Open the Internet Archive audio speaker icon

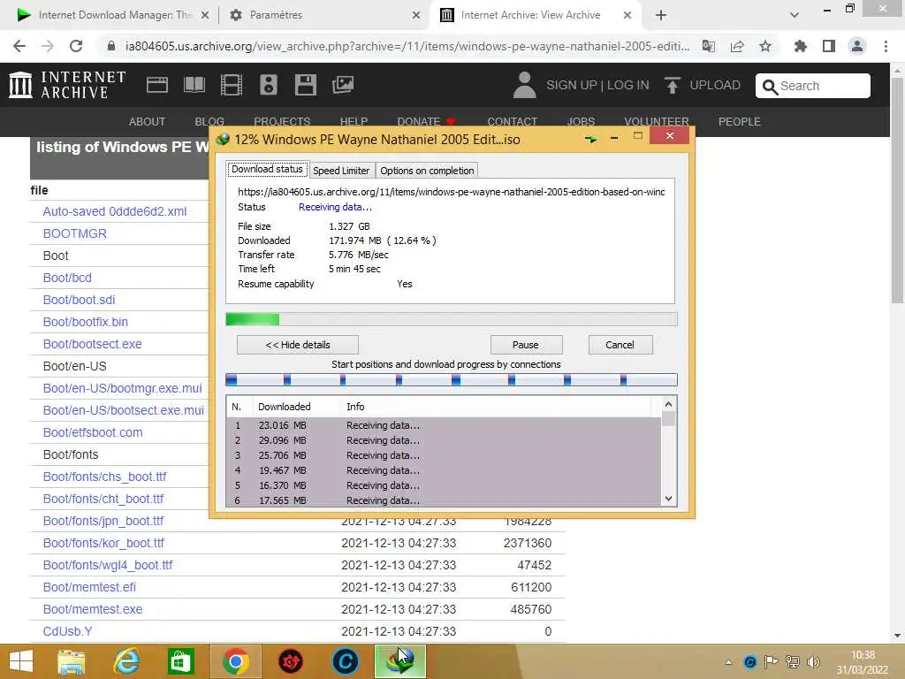pos(269,85)
